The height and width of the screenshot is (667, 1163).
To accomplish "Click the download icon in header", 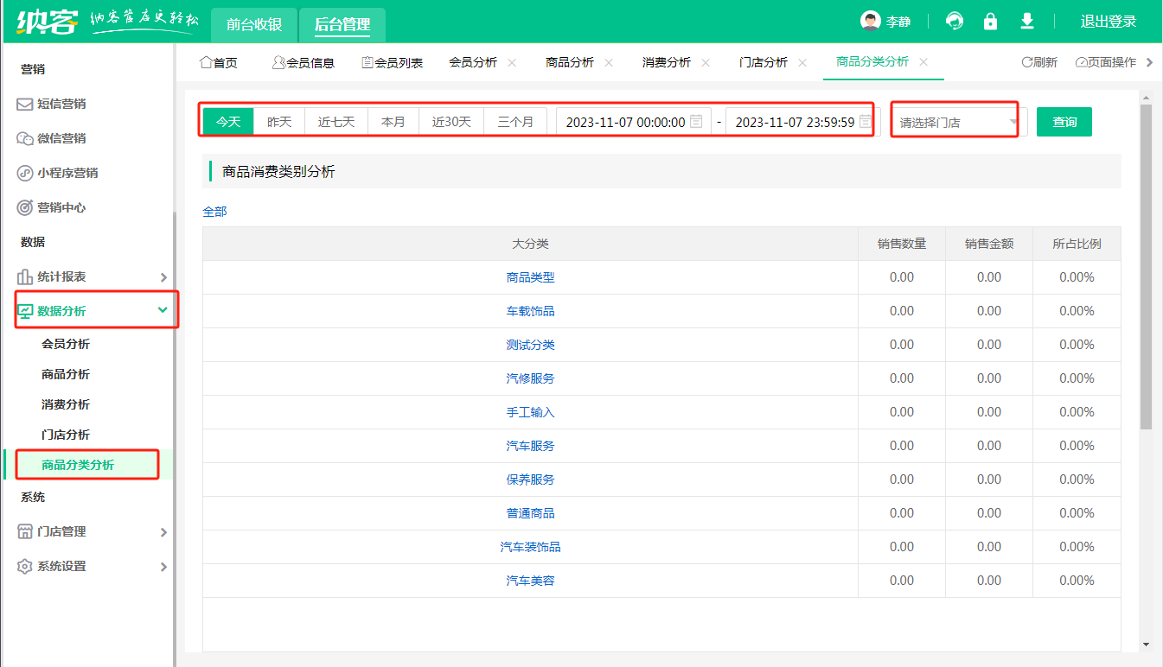I will 1027,22.
